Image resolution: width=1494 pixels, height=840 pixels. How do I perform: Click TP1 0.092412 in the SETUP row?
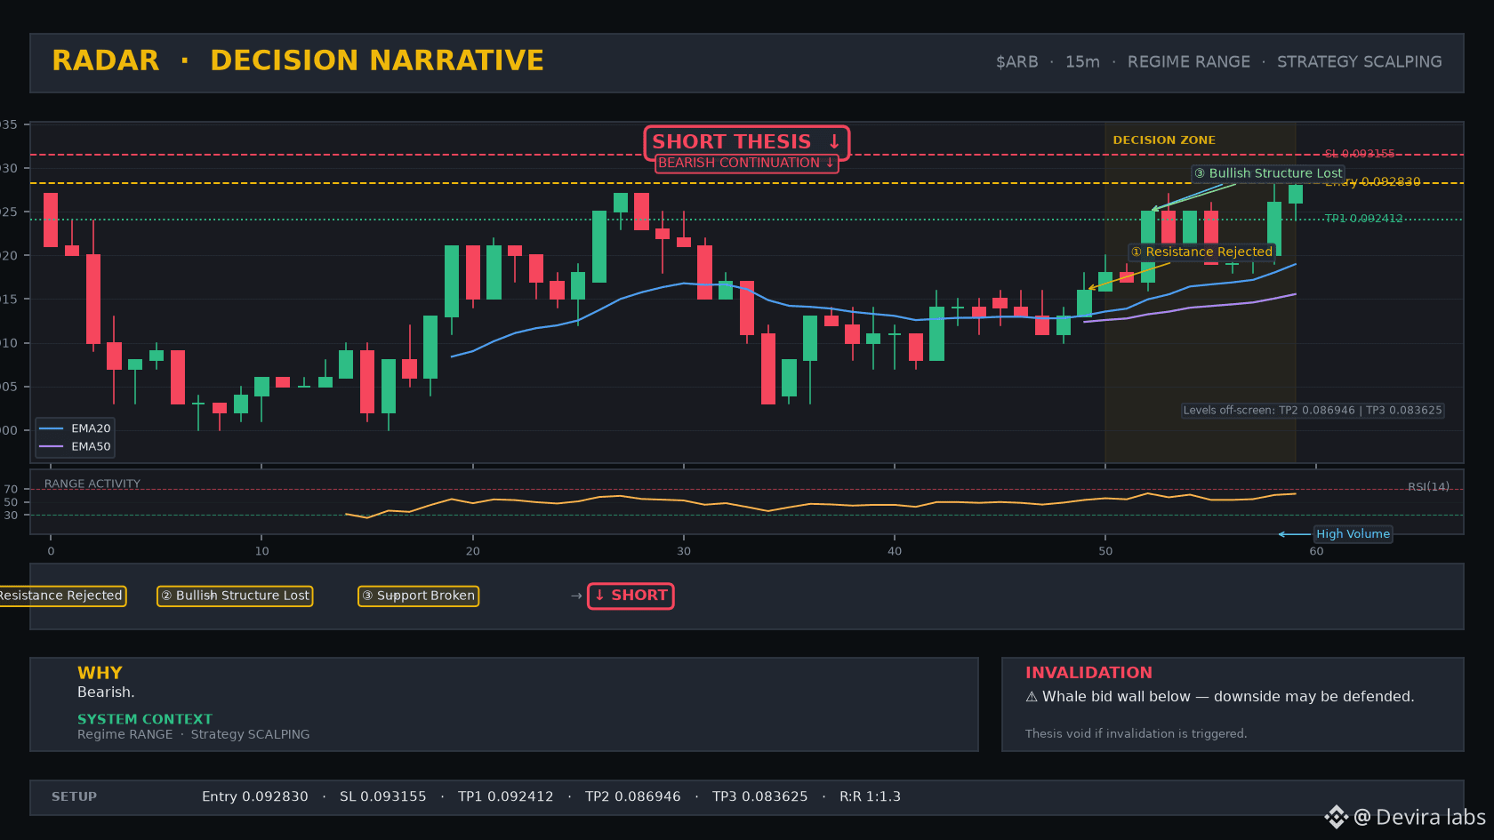pyautogui.click(x=506, y=796)
